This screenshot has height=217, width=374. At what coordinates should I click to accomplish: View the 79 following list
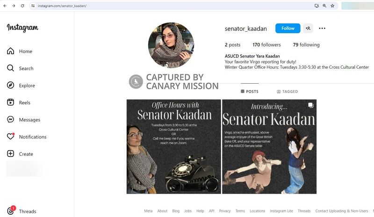(306, 45)
